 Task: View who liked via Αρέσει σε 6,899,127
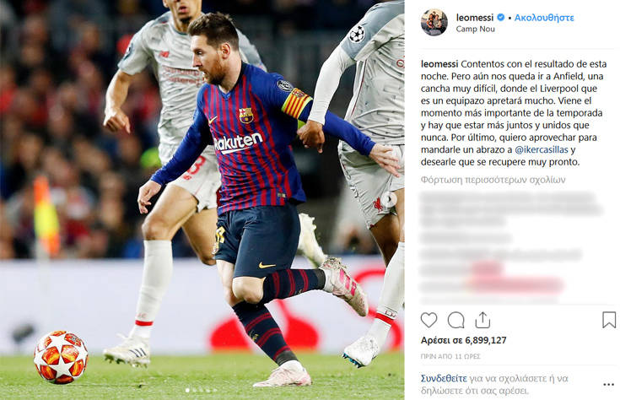click(x=463, y=340)
